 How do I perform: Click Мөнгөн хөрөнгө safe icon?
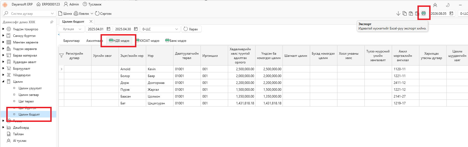pyautogui.click(x=9, y=42)
